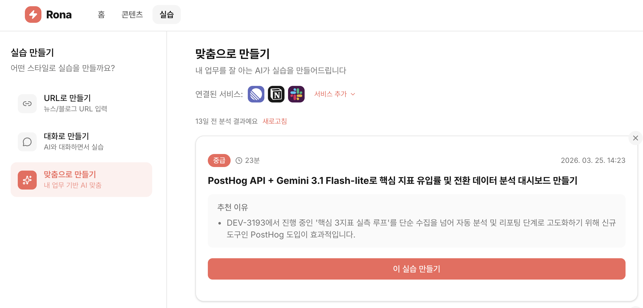Select the Linear connected service icon

tap(256, 94)
